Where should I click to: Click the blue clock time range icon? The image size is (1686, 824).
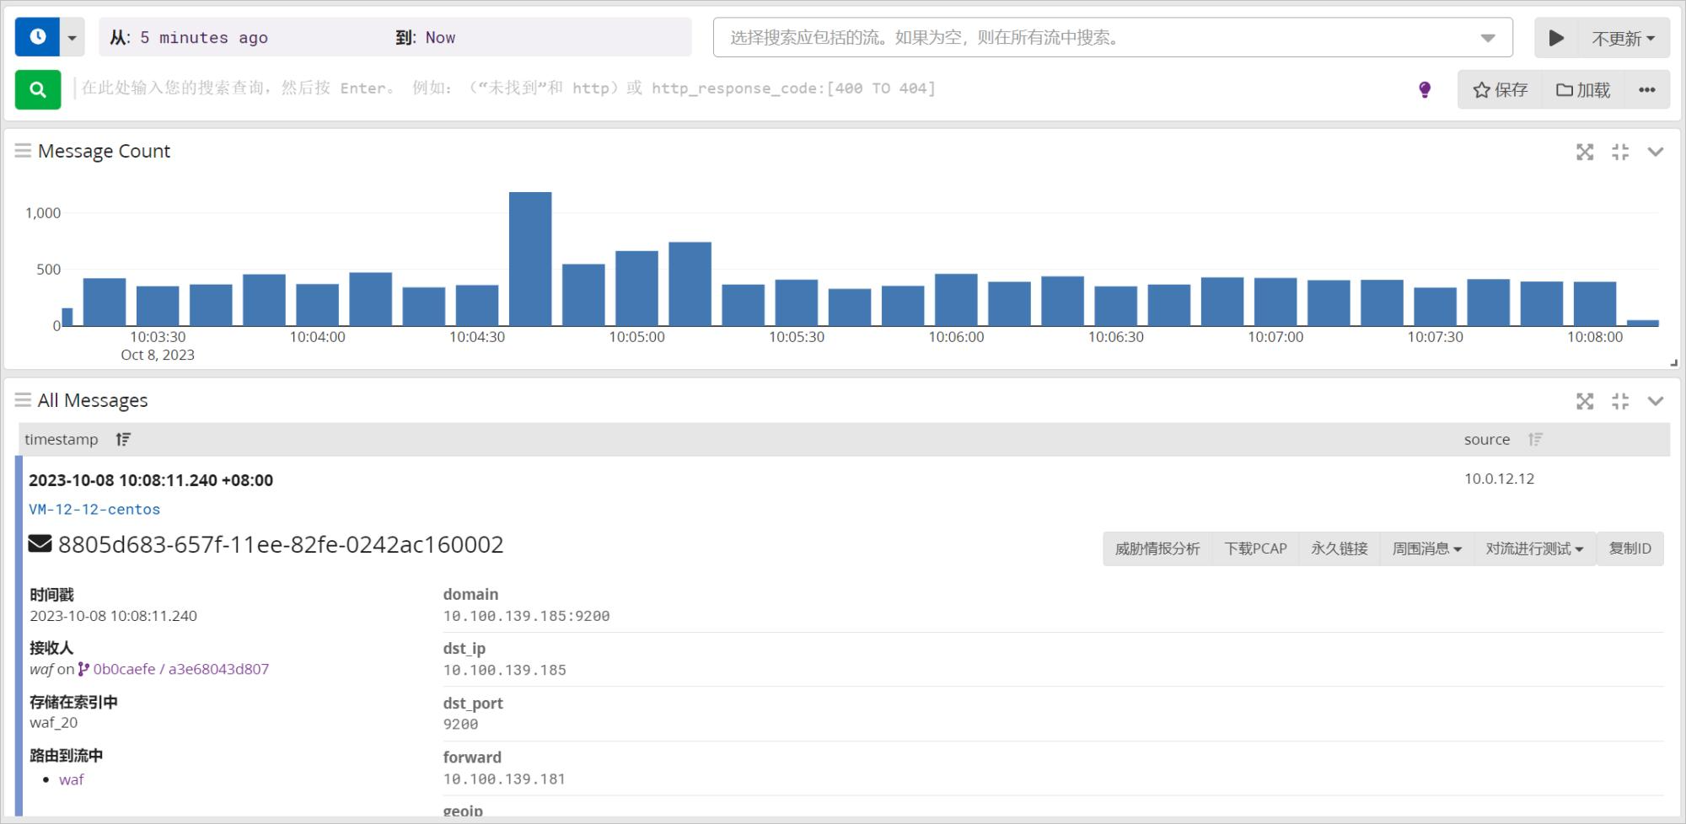pyautogui.click(x=37, y=37)
